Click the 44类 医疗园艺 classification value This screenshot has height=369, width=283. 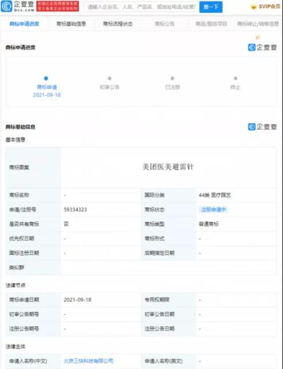[x=215, y=195]
